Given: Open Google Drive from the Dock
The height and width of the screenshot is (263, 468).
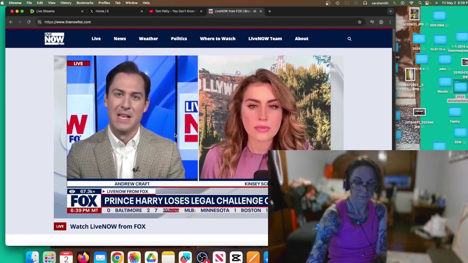Looking at the screenshot, I should (x=151, y=258).
